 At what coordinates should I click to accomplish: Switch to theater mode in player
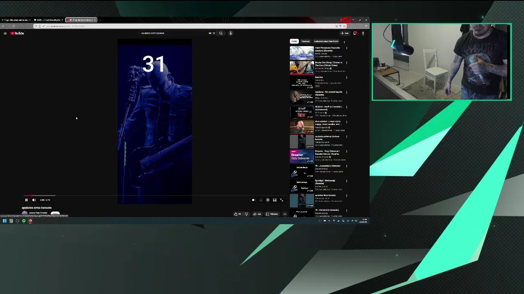[x=275, y=200]
